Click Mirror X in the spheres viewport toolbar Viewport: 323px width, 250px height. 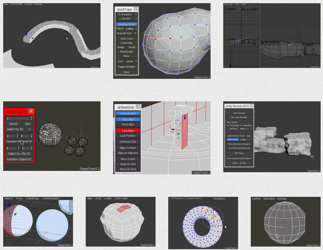(x=9, y=199)
